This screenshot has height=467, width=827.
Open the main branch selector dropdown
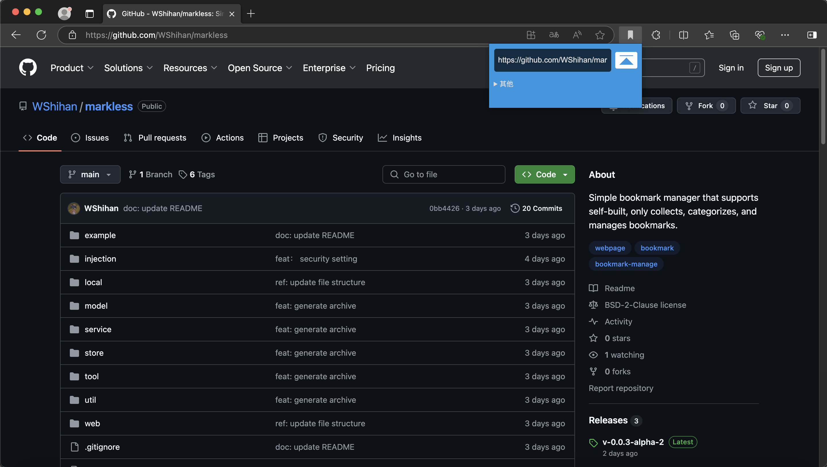[90, 174]
